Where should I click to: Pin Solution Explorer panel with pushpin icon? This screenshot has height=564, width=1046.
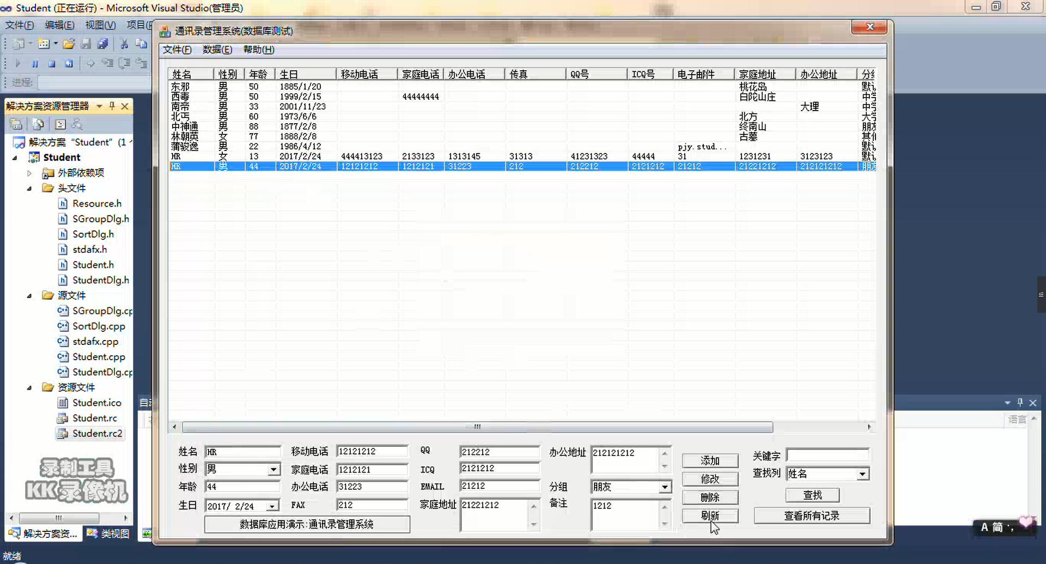tap(112, 106)
